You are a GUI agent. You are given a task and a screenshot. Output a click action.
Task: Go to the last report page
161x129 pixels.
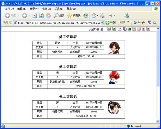click(148, 29)
